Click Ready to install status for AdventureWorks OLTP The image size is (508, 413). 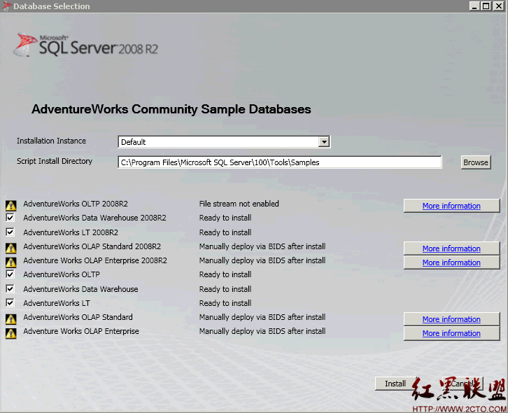[225, 274]
